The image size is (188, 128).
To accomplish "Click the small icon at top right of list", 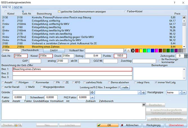I will (184, 17).
